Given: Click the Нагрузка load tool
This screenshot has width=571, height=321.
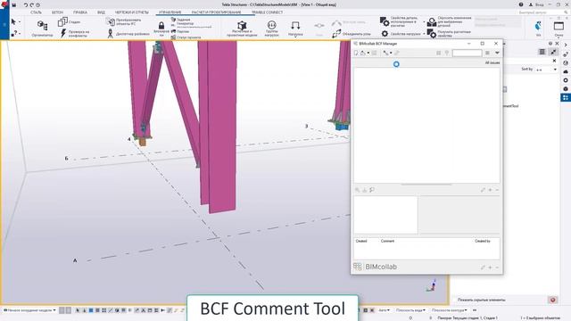Looking at the screenshot, I should pyautogui.click(x=295, y=29).
